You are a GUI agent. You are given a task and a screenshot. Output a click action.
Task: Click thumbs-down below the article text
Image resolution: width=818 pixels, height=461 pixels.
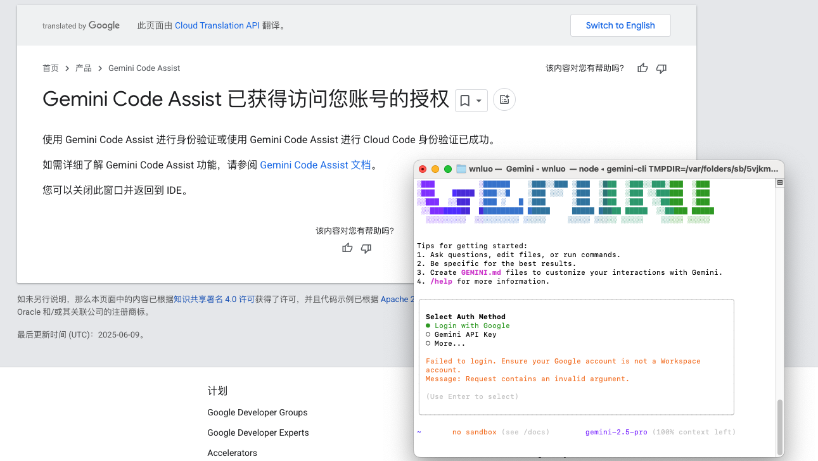click(366, 248)
